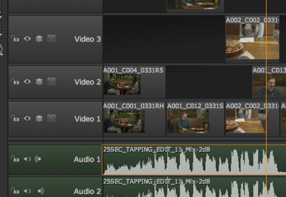286x197 pixels.
Task: Mute the Audio 2 track speaker
Action: coord(27,191)
